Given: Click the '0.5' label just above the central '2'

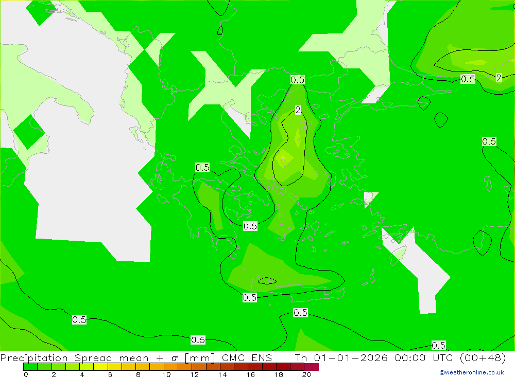Looking at the screenshot, I should 298,80.
